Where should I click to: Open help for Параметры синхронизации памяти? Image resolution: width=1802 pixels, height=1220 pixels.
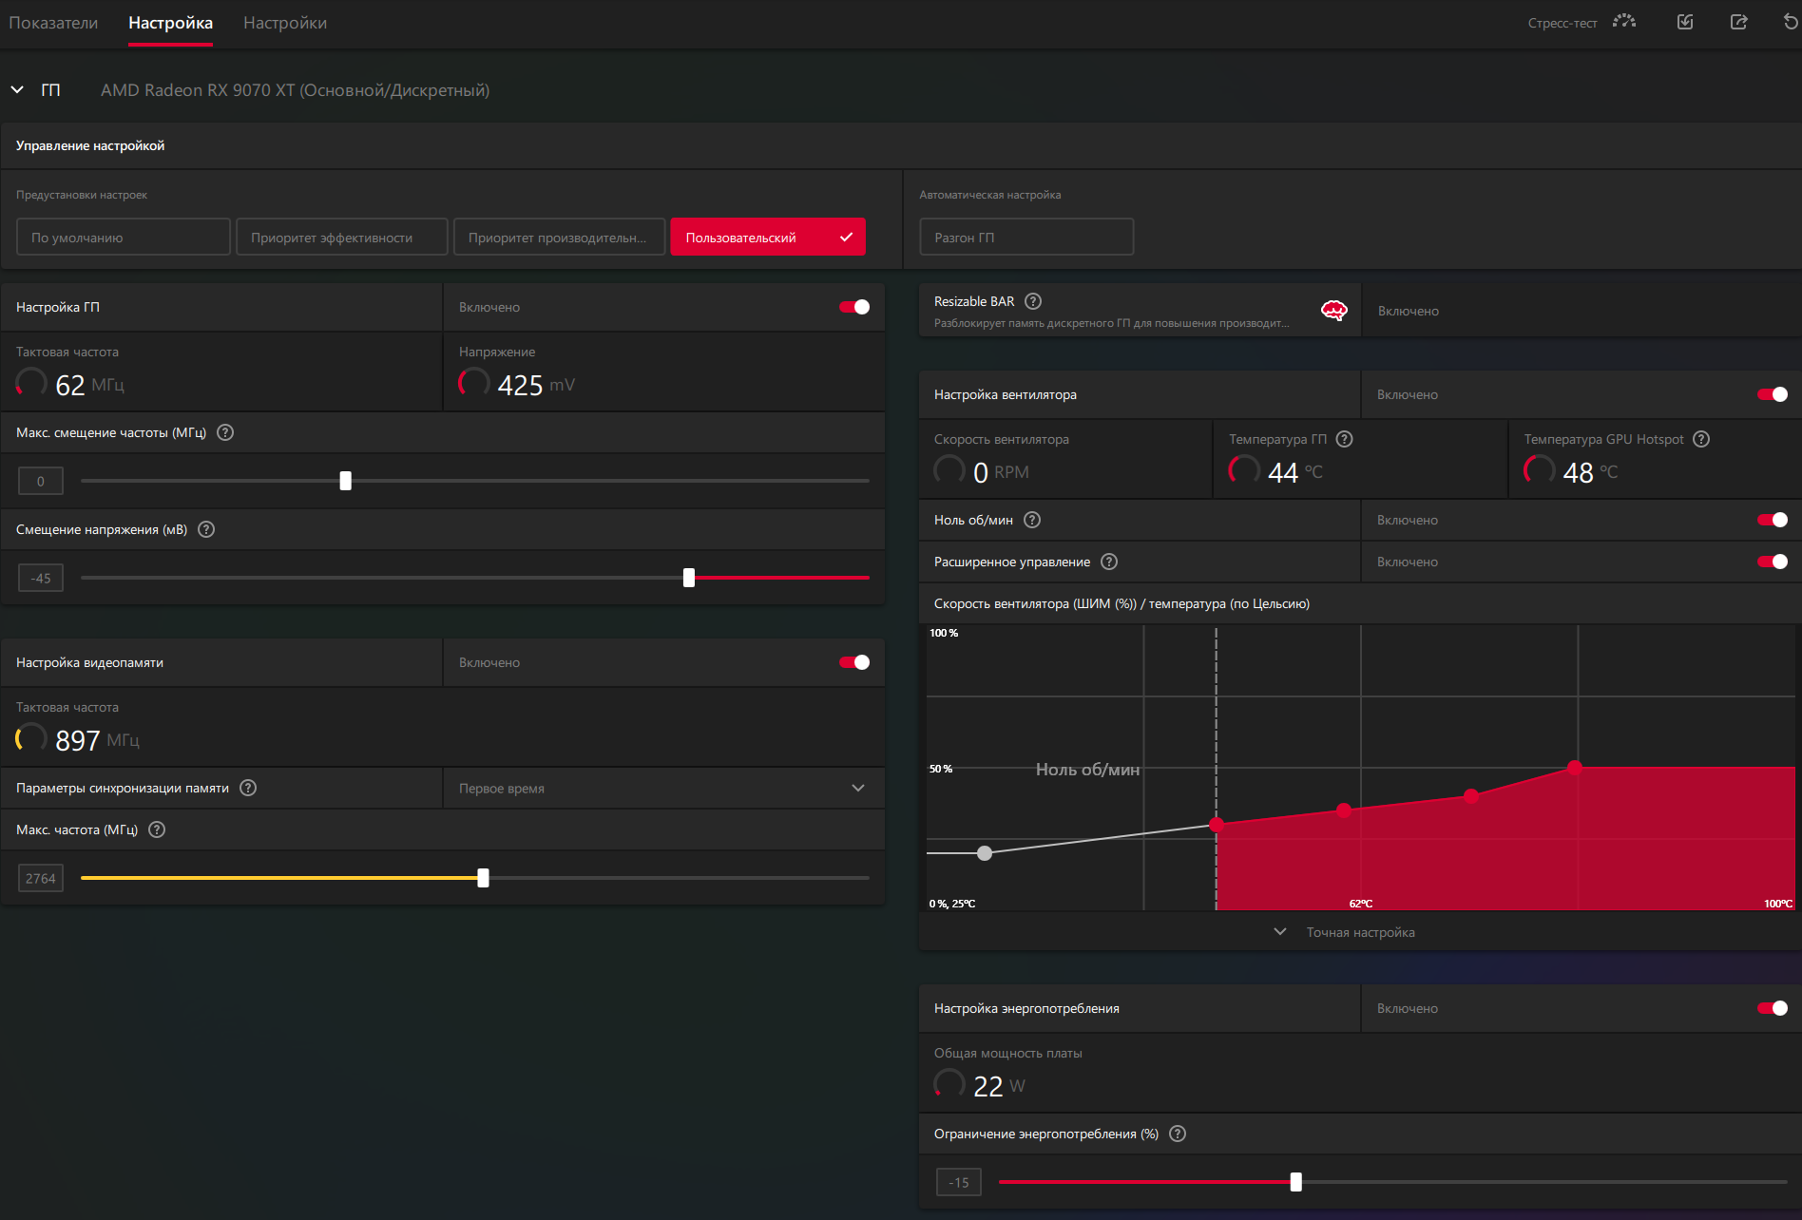point(248,788)
